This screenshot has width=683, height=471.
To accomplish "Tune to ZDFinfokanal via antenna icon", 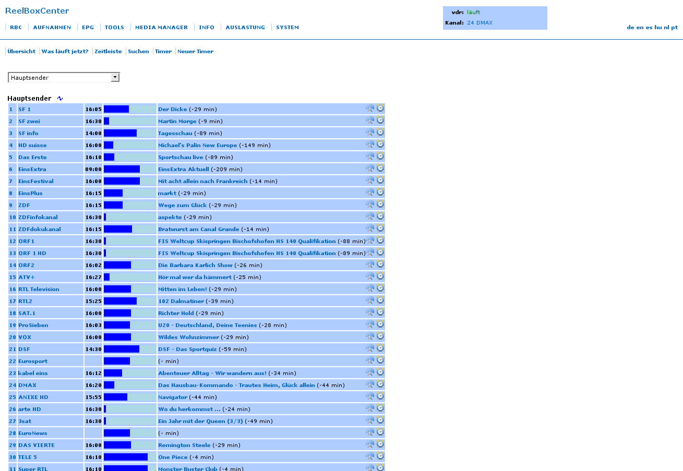I will click(370, 216).
